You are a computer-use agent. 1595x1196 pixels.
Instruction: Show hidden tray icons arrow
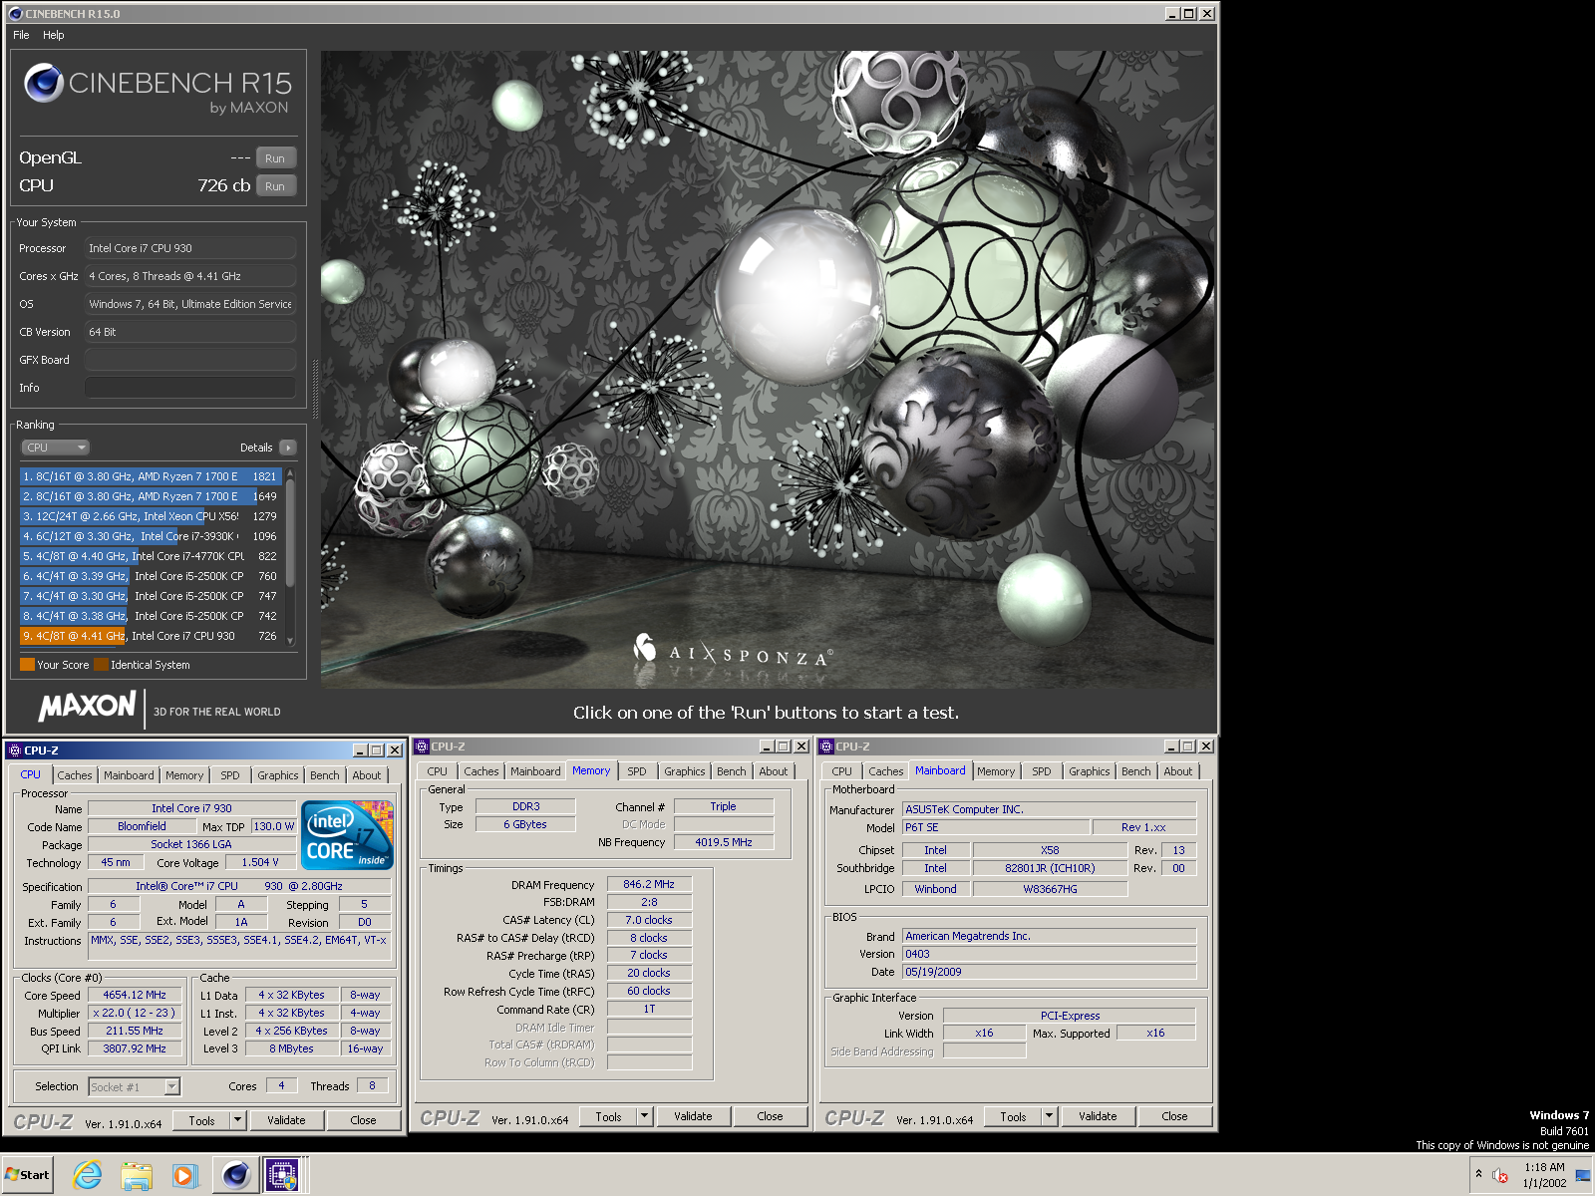tap(1478, 1174)
